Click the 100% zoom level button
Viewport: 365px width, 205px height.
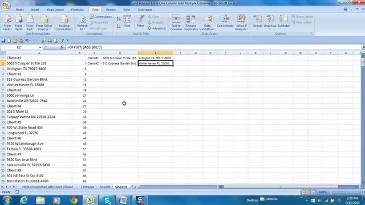pyautogui.click(x=322, y=192)
